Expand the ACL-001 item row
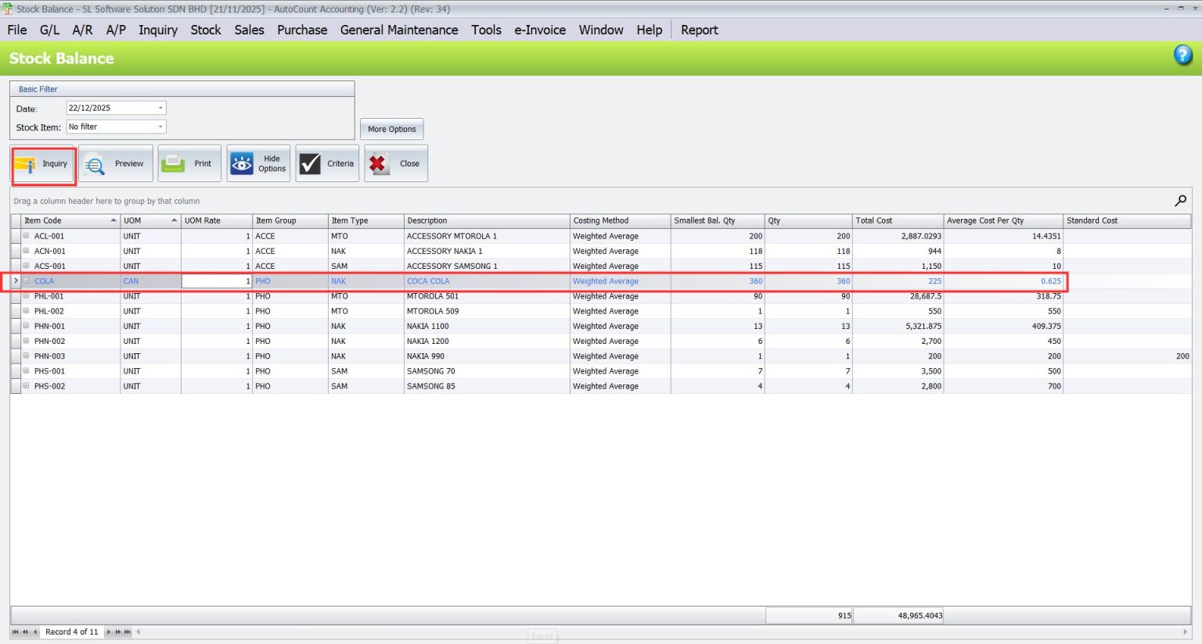 [x=26, y=236]
